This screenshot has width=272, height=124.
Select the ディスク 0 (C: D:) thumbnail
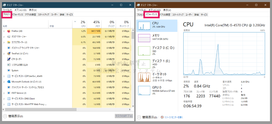click(144, 51)
